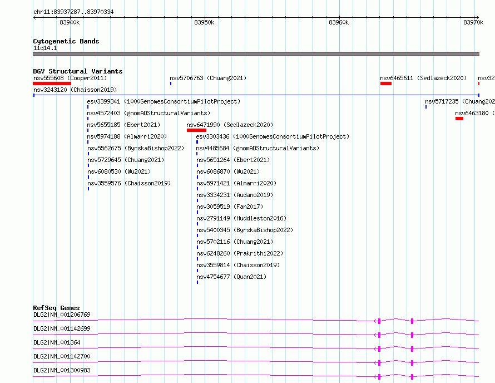Click nsv3334231 (Audano2019) variant
Viewport: 495px width, 383px height.
[x=235, y=195]
